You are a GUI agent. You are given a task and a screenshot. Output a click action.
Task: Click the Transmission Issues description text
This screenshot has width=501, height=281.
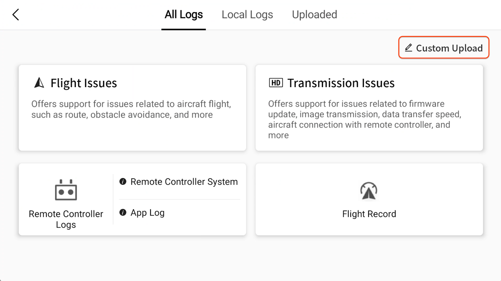[364, 119]
